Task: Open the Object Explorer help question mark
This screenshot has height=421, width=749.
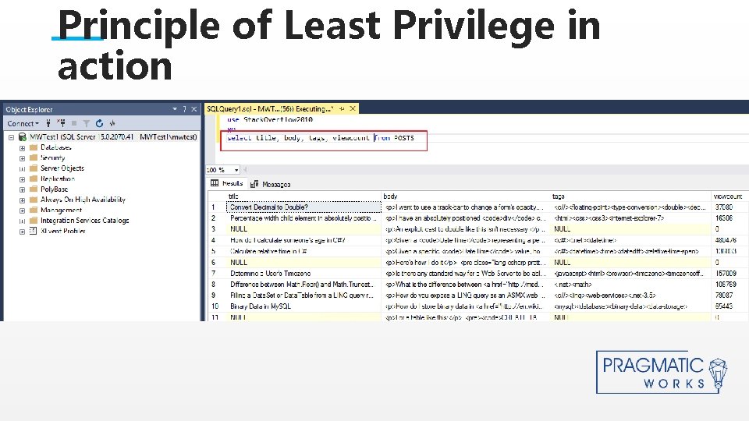Action: pos(184,109)
